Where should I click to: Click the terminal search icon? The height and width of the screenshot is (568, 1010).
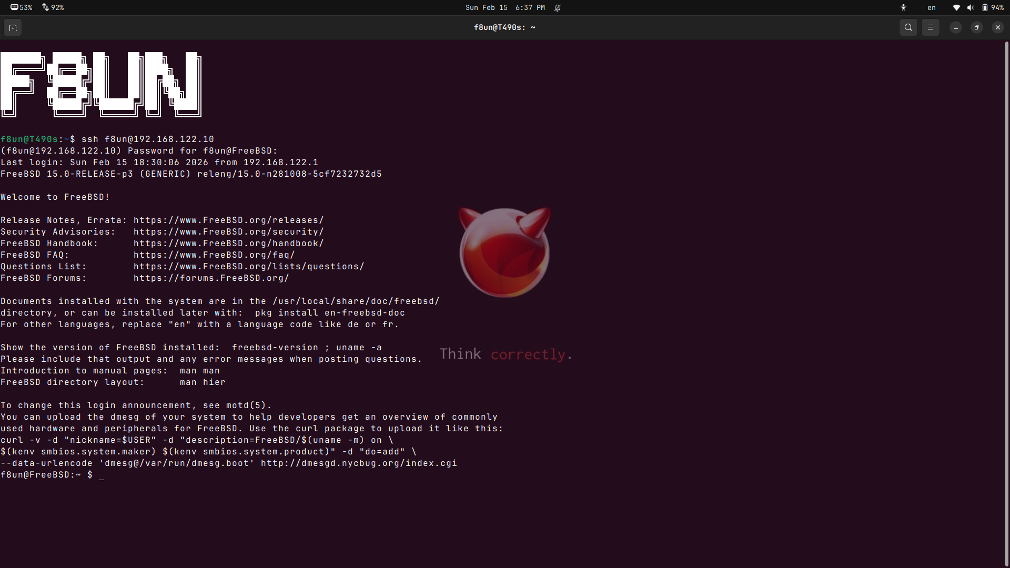tap(908, 27)
